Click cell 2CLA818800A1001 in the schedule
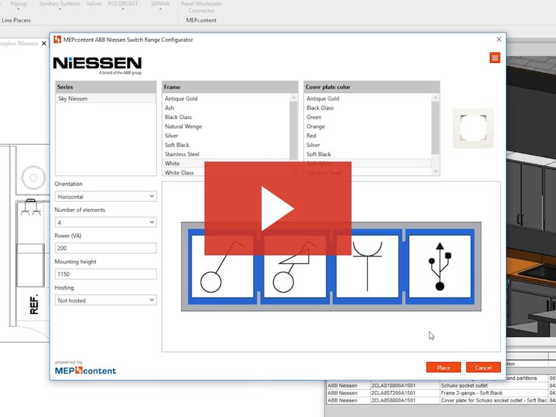This screenshot has height=417, width=556. coord(404,386)
